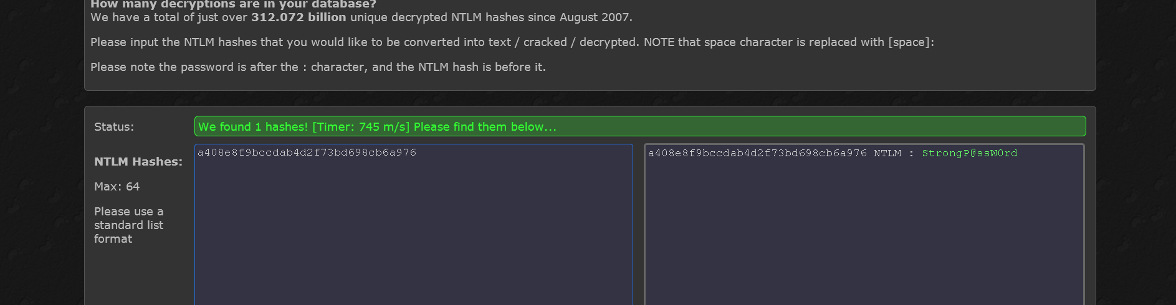Screen dimensions: 1176x305
Task: Click the "[space]" placeholder text
Action: (911, 42)
